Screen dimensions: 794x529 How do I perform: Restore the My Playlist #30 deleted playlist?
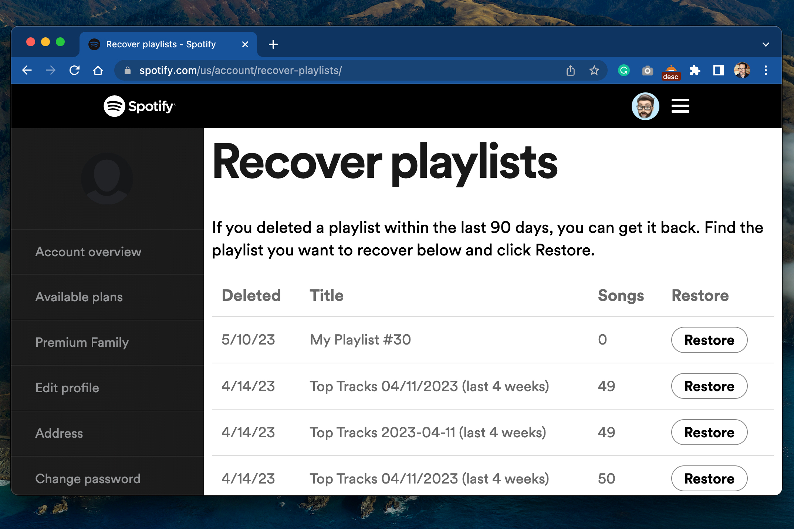click(709, 339)
